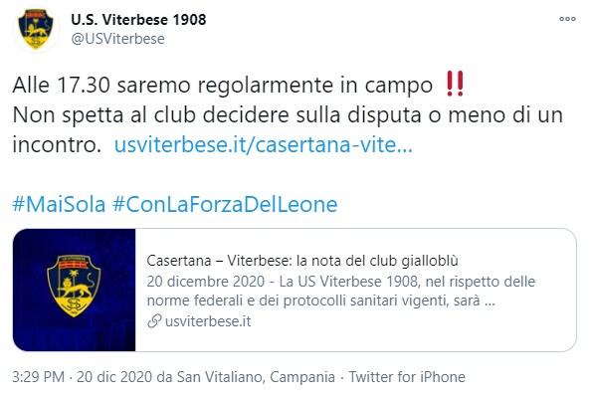This screenshot has height=401, width=590.
Task: Click the 20 dic 2020 date
Action: click(x=114, y=377)
